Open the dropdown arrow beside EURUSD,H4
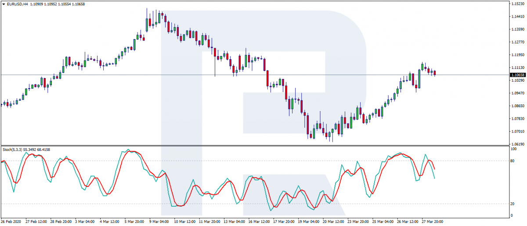This screenshot has width=527, height=226. (4, 4)
